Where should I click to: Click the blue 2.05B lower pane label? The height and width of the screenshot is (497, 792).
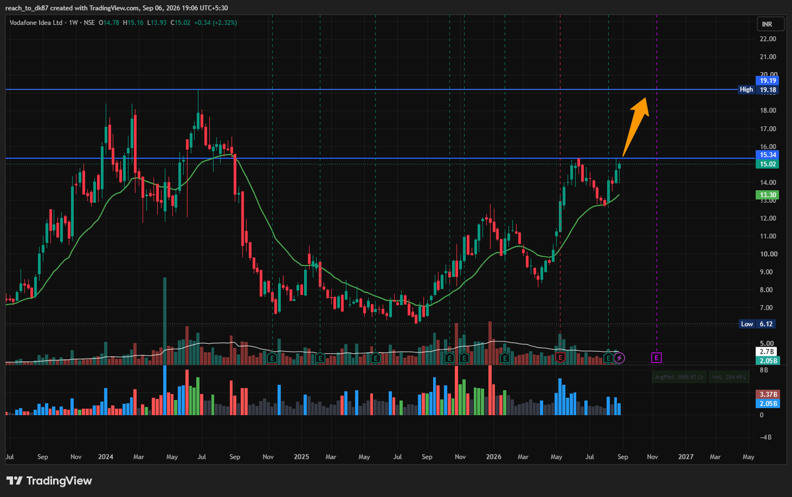[767, 403]
